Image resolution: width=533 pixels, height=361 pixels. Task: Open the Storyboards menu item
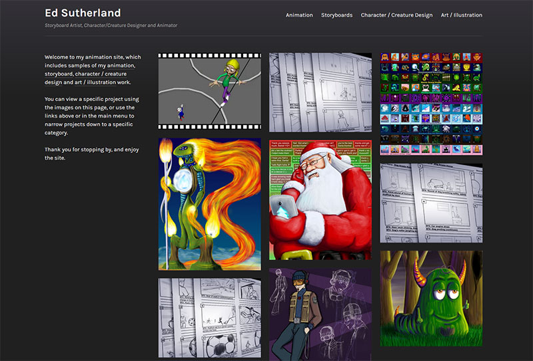click(x=337, y=15)
